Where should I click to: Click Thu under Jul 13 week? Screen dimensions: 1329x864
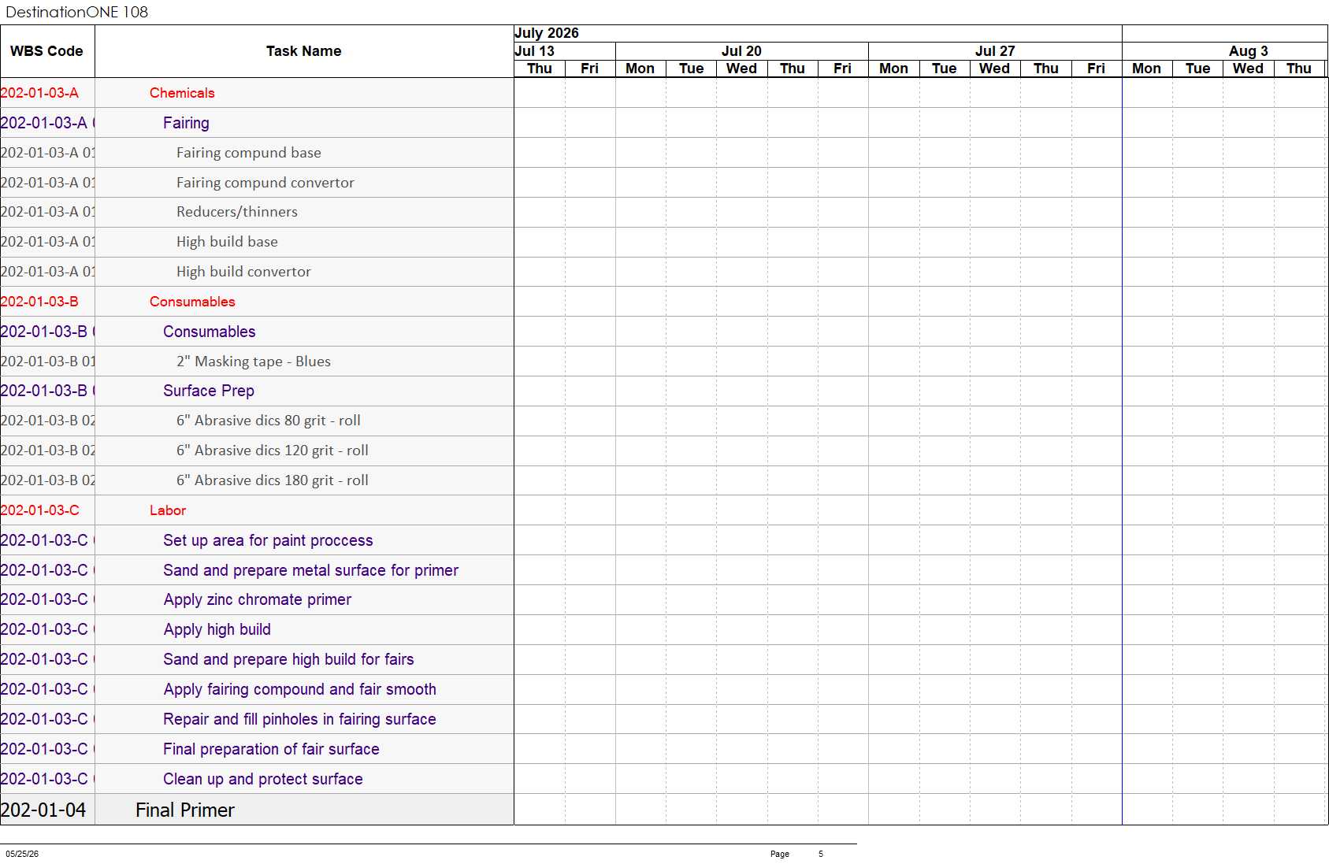coord(540,69)
